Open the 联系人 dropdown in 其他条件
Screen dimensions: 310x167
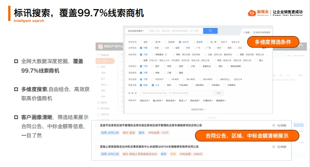pyautogui.click(x=183, y=101)
